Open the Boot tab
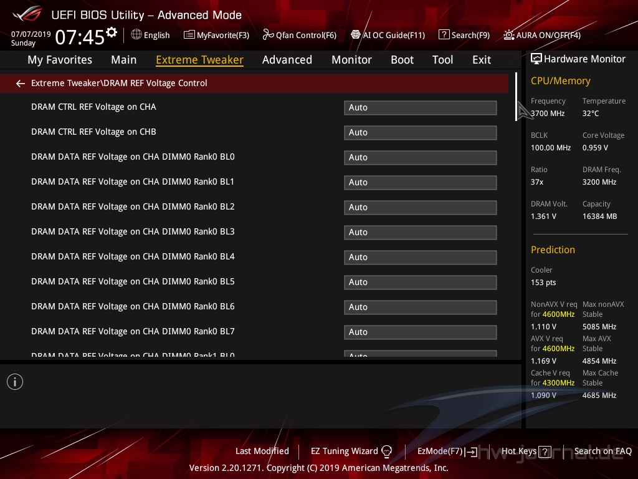Screen dimensions: 638x479 [x=402, y=60]
